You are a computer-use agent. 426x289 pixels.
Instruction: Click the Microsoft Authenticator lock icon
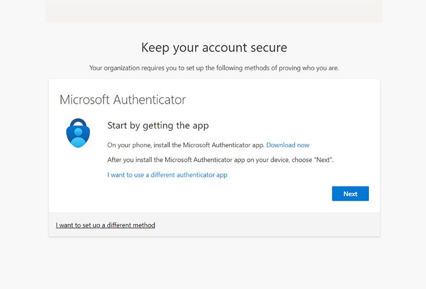78,133
